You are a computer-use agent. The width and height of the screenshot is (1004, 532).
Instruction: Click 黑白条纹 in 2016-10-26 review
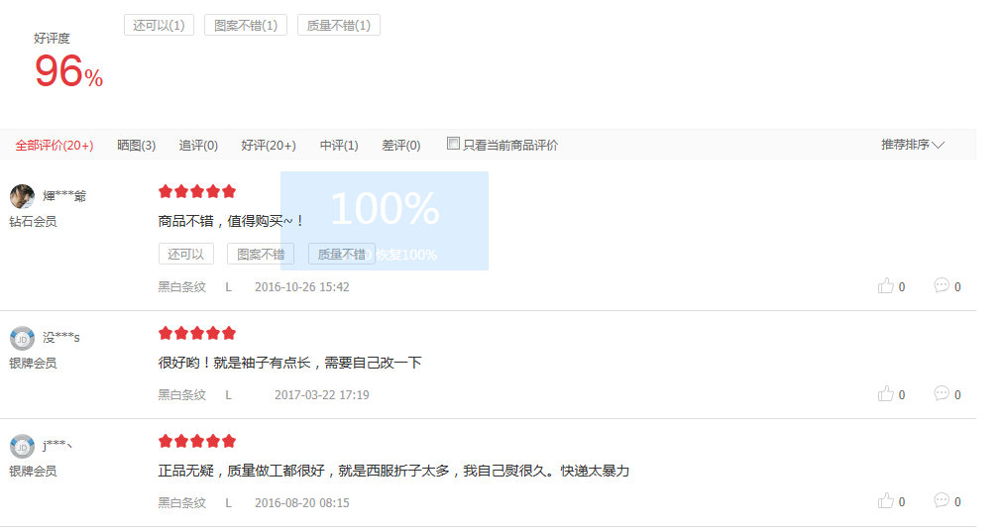(x=182, y=287)
